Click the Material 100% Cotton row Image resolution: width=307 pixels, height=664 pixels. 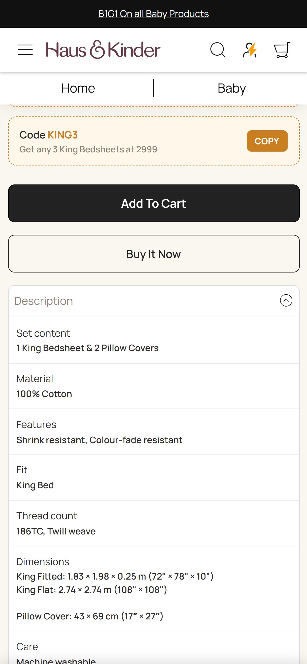tap(154, 386)
